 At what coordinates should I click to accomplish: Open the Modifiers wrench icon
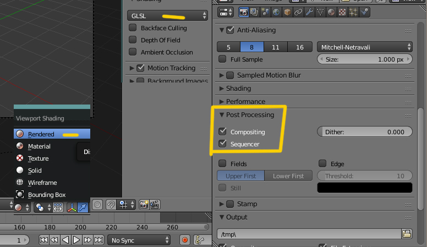(309, 12)
